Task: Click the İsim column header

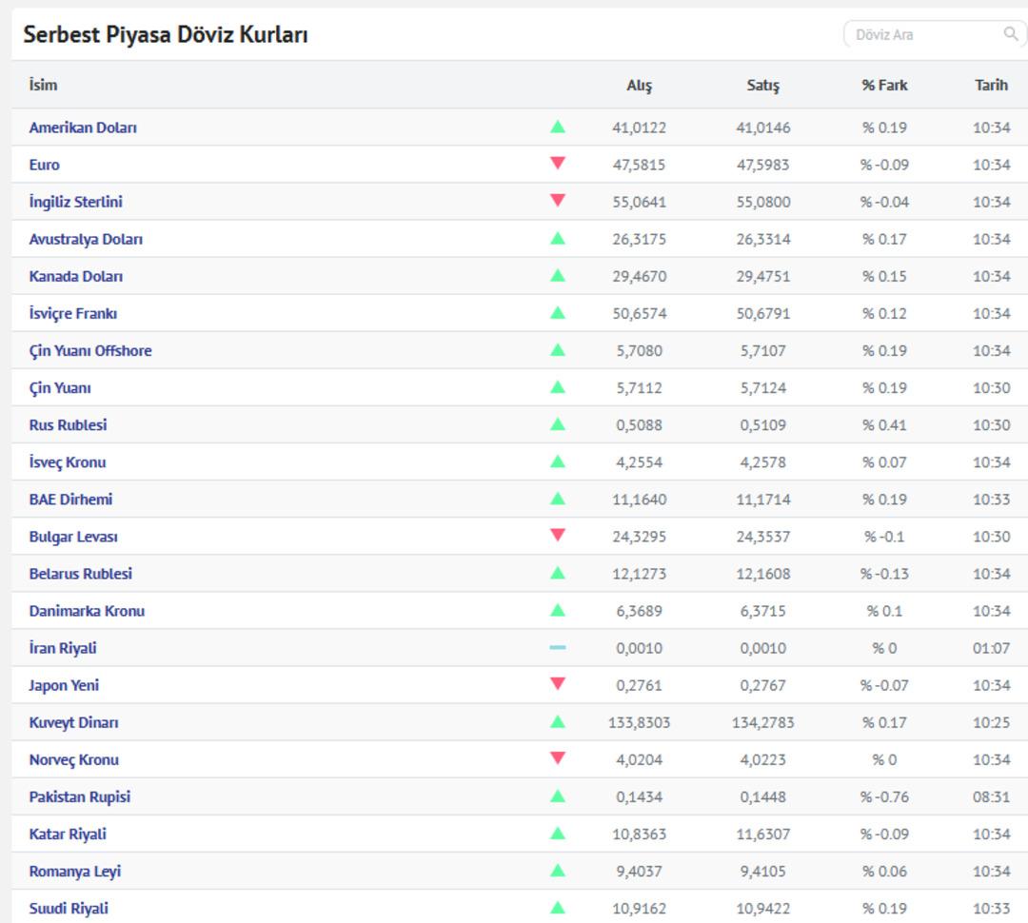Action: pyautogui.click(x=43, y=85)
